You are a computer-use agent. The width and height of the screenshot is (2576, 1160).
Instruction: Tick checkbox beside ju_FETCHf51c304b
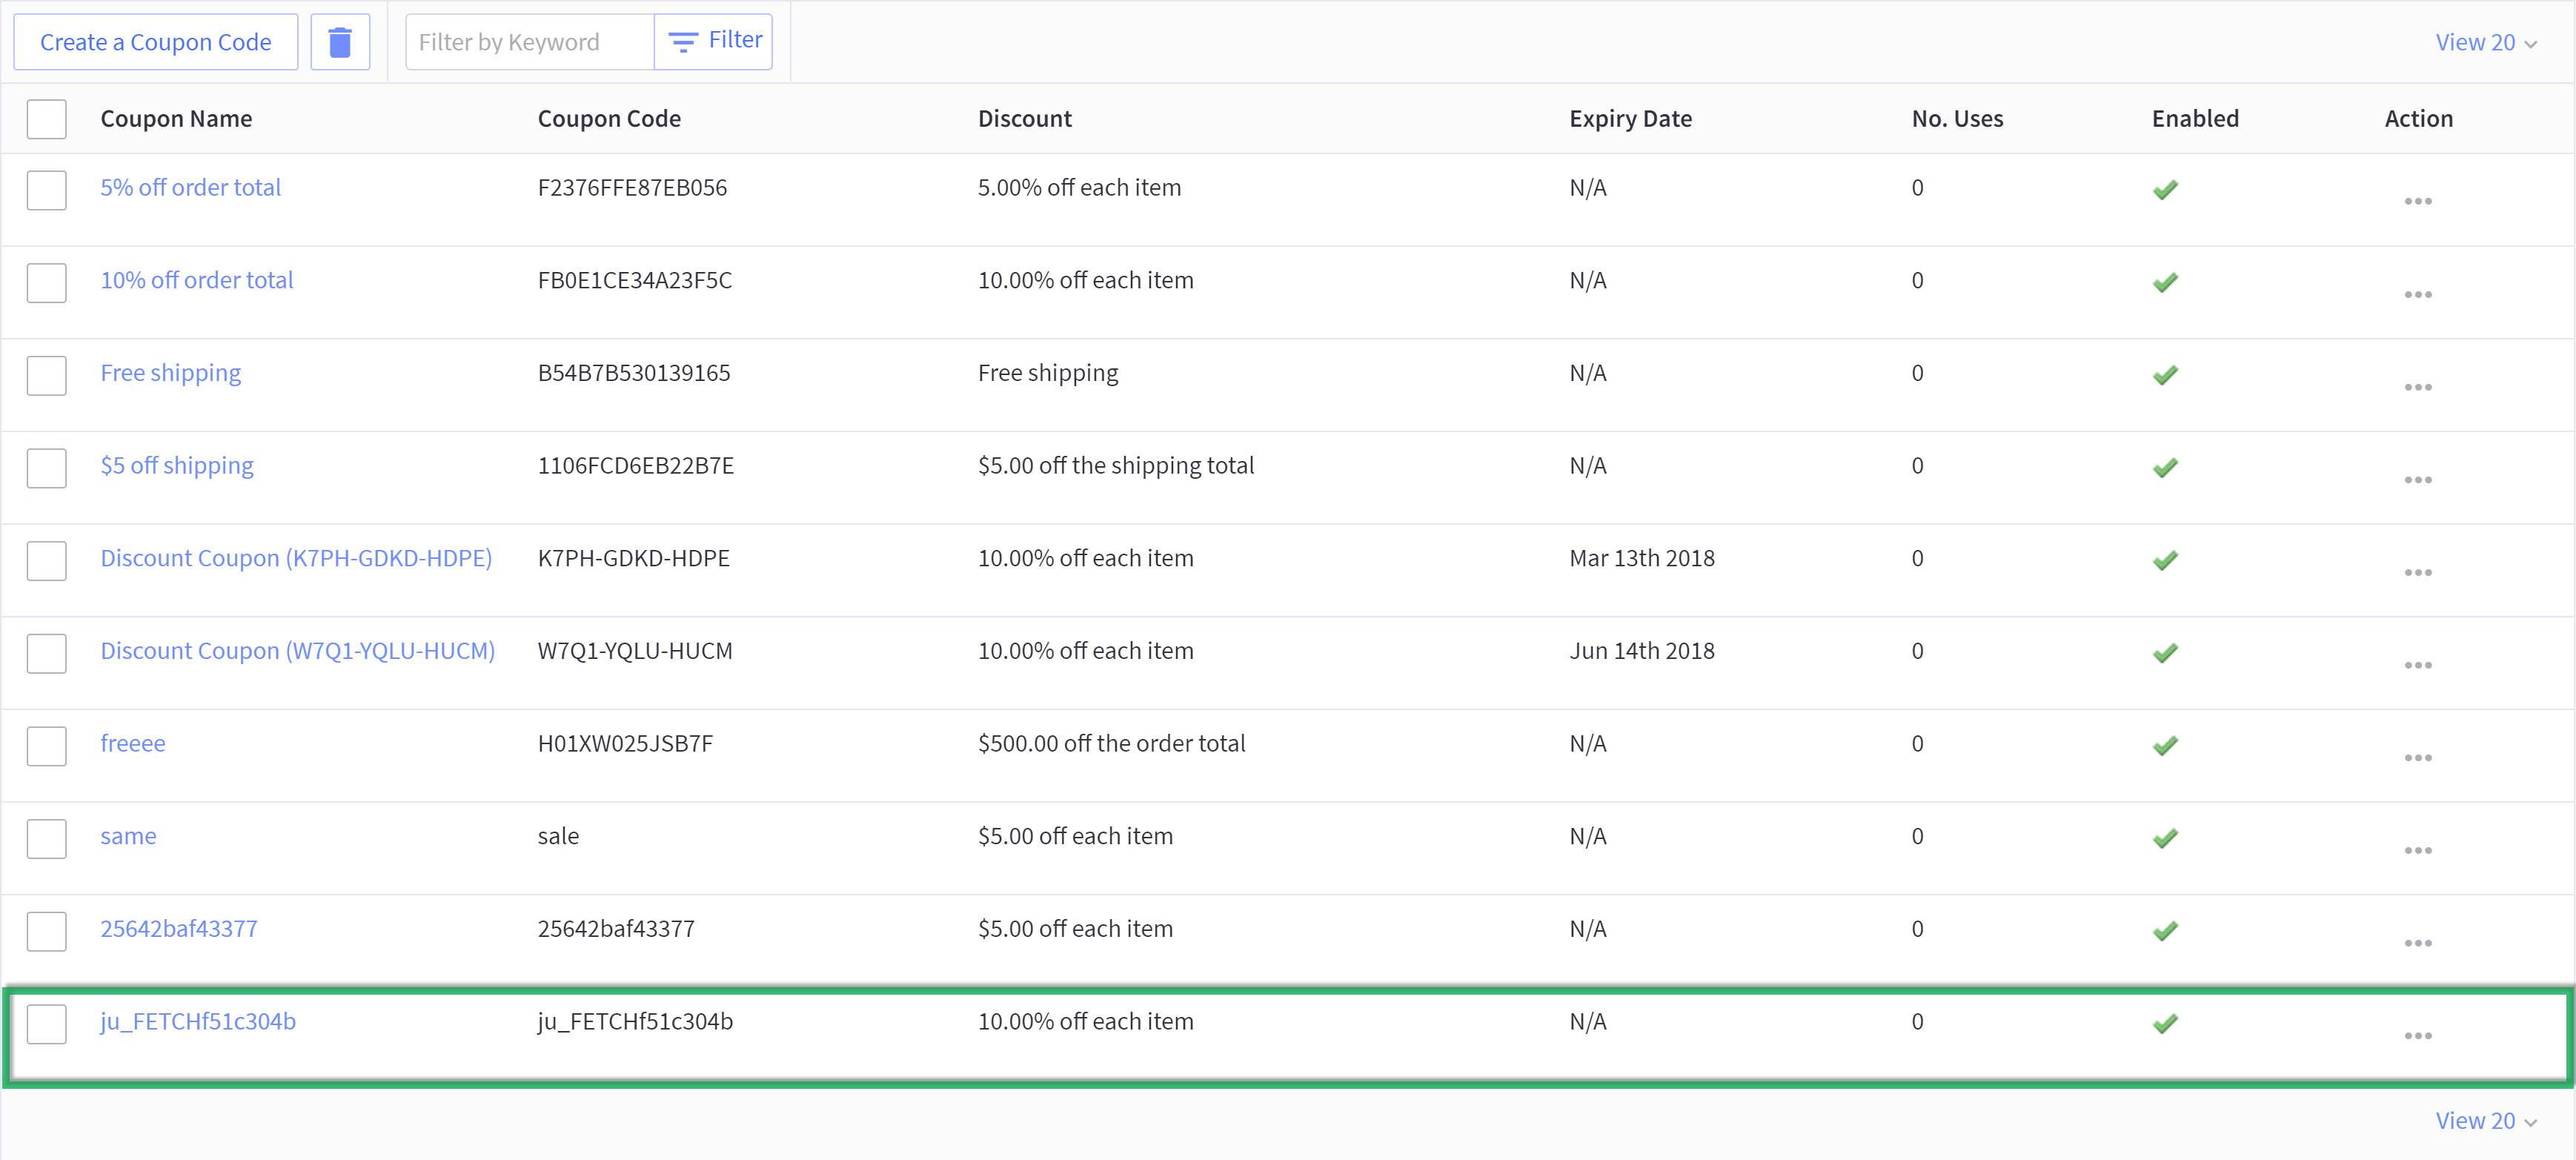click(47, 1024)
